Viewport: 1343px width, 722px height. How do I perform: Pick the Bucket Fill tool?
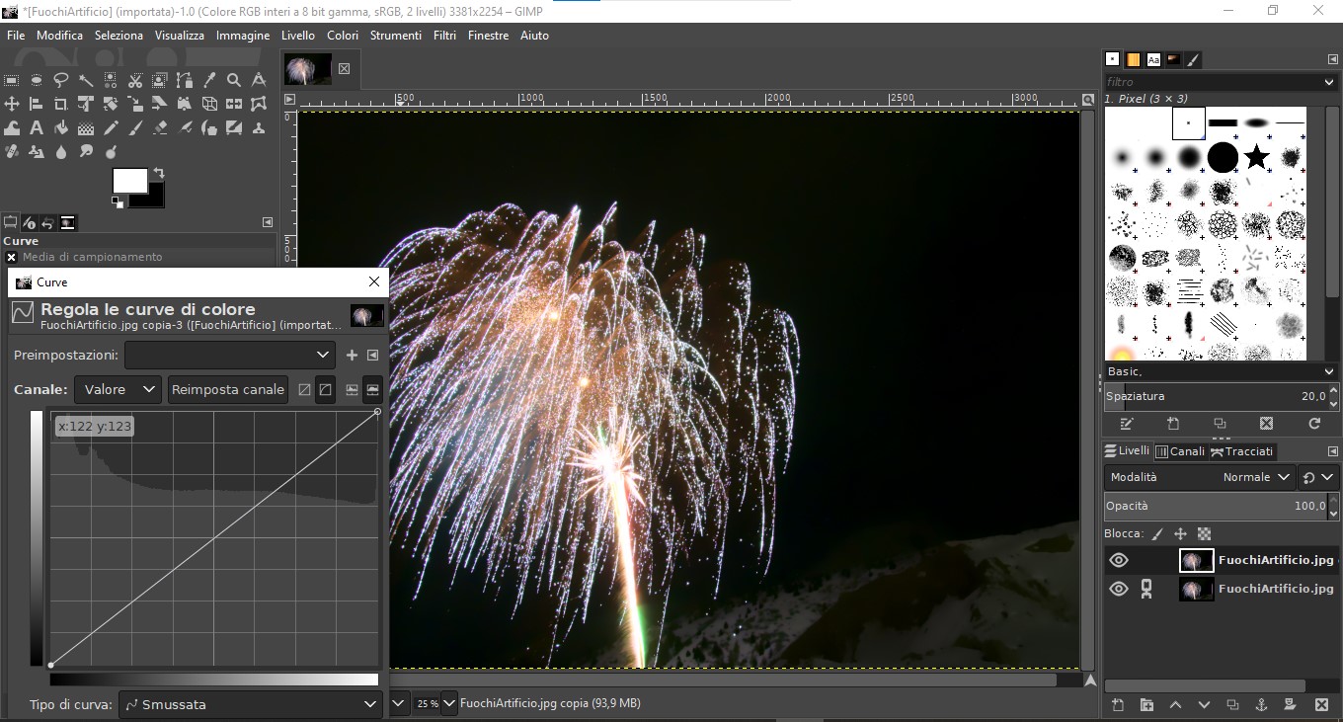[x=61, y=127]
